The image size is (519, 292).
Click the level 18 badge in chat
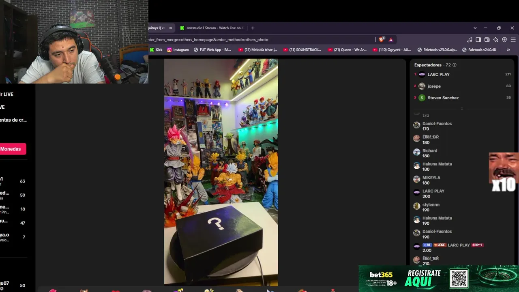click(427, 245)
